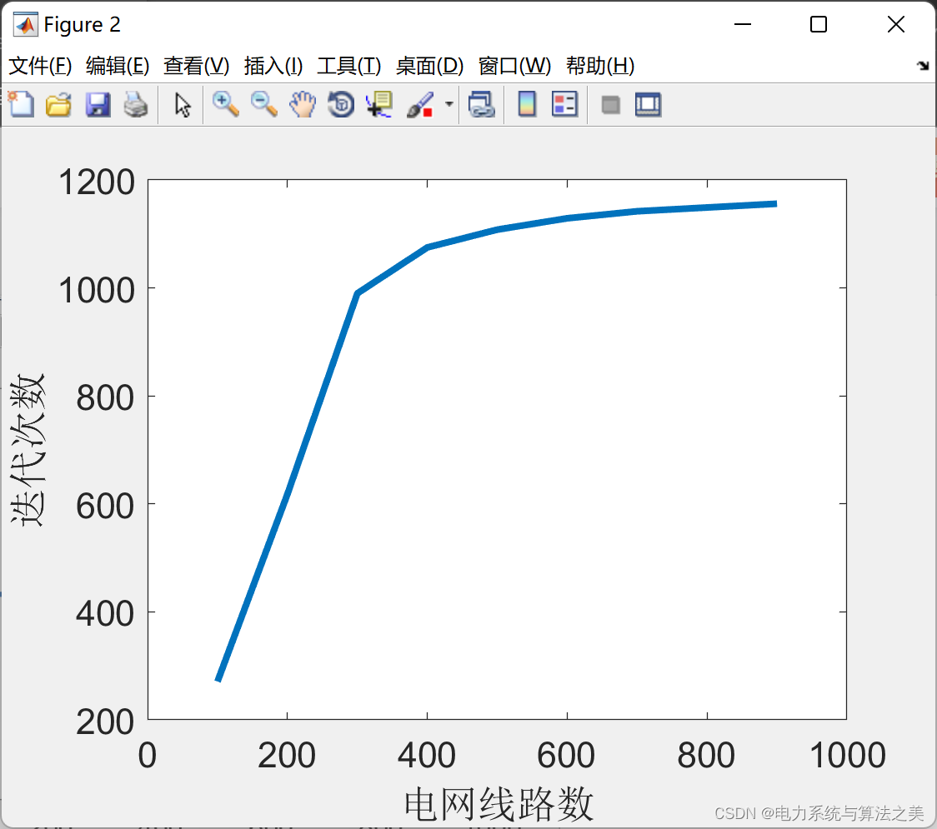Open the 窗口(W) menu

point(514,66)
